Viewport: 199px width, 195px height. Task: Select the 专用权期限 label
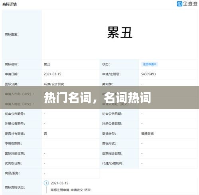(13, 143)
